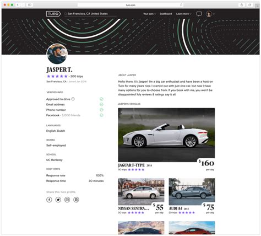Expand the Learn more menu
This screenshot has height=236, width=261.
183,14
